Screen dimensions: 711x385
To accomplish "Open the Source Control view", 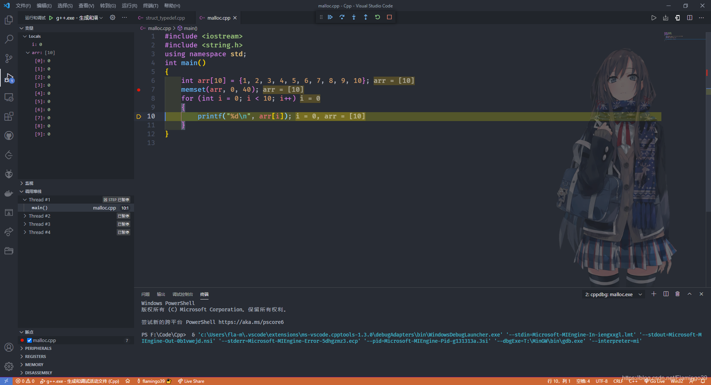I will [9, 58].
